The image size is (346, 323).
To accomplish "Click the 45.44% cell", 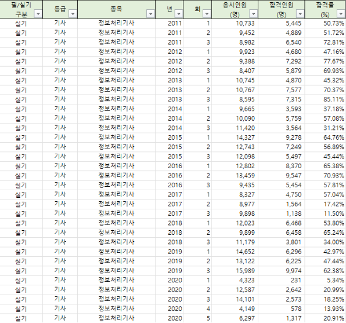I will pyautogui.click(x=325, y=157).
